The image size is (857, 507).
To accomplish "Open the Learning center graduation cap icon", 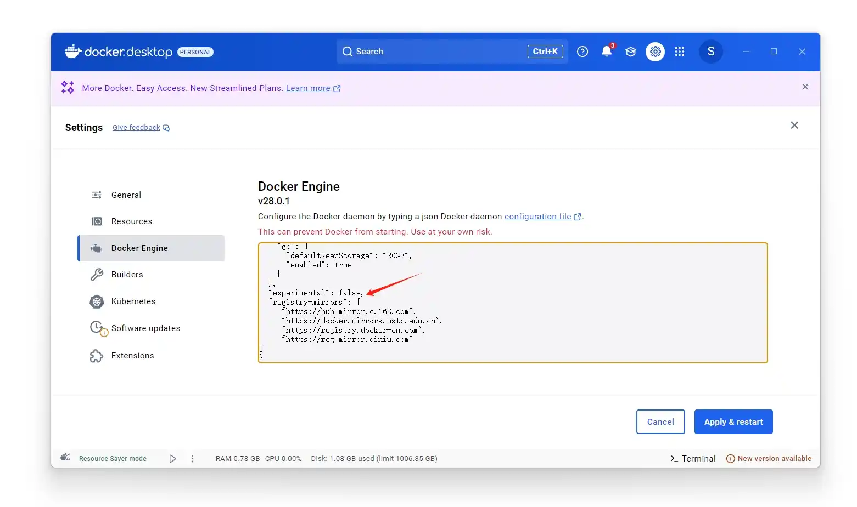I will [631, 52].
